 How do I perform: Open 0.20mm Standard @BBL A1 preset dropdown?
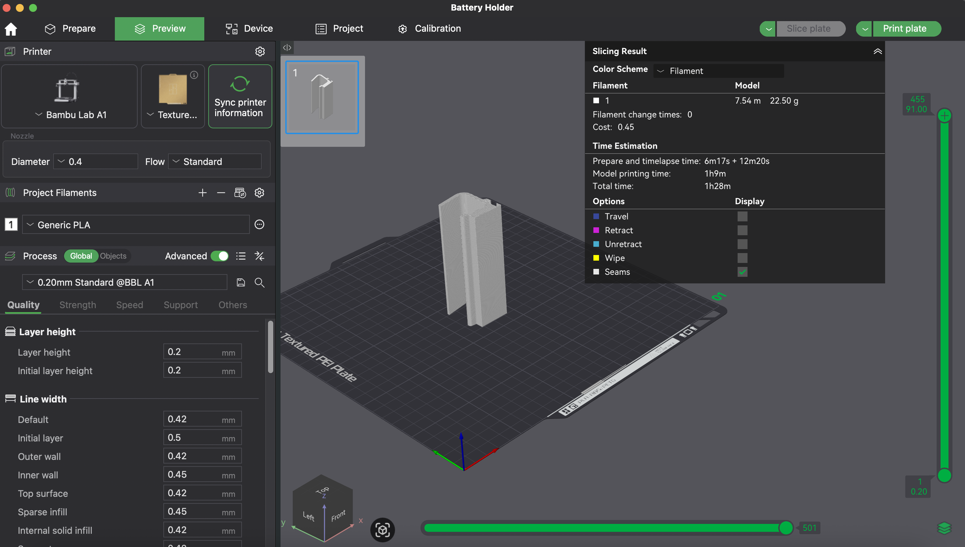click(x=125, y=282)
